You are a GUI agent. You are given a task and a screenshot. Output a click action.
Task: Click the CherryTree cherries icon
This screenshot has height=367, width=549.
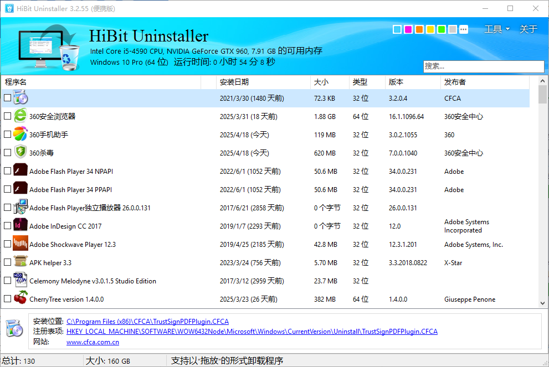click(20, 298)
